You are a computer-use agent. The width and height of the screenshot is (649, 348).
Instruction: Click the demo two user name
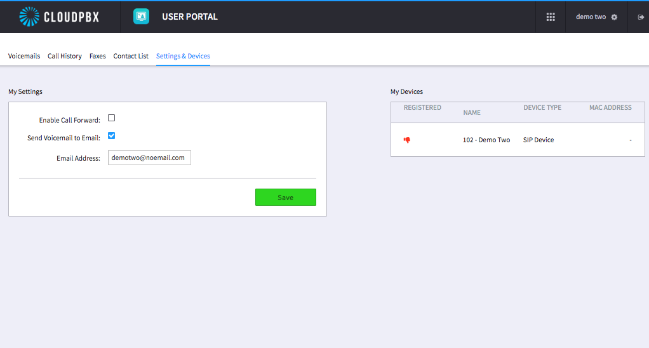(591, 17)
